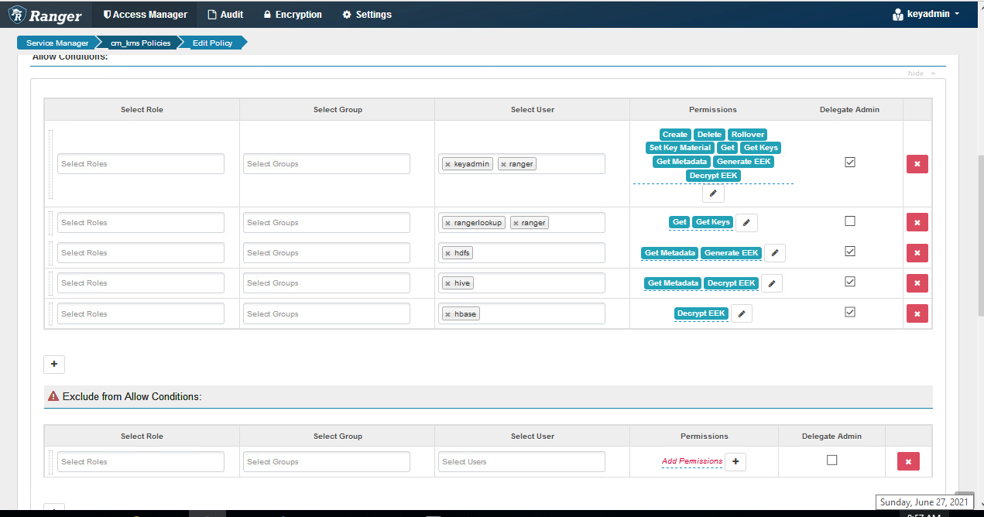Viewport: 984px width, 517px height.
Task: Open the Select Users field under exclude conditions
Action: 521,461
